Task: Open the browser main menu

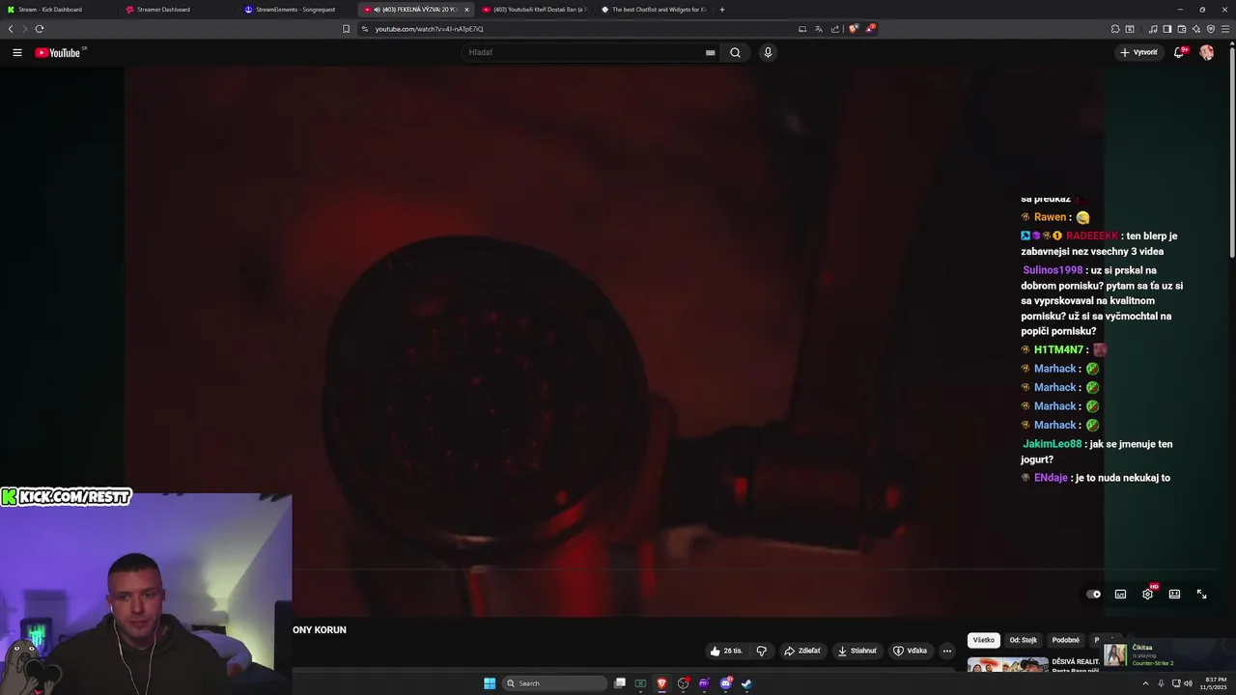Action: [x=1225, y=29]
